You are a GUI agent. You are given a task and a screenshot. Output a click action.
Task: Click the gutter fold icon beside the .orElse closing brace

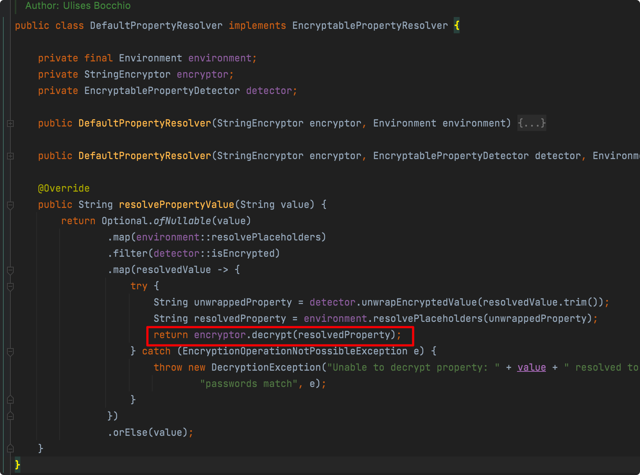coord(10,399)
